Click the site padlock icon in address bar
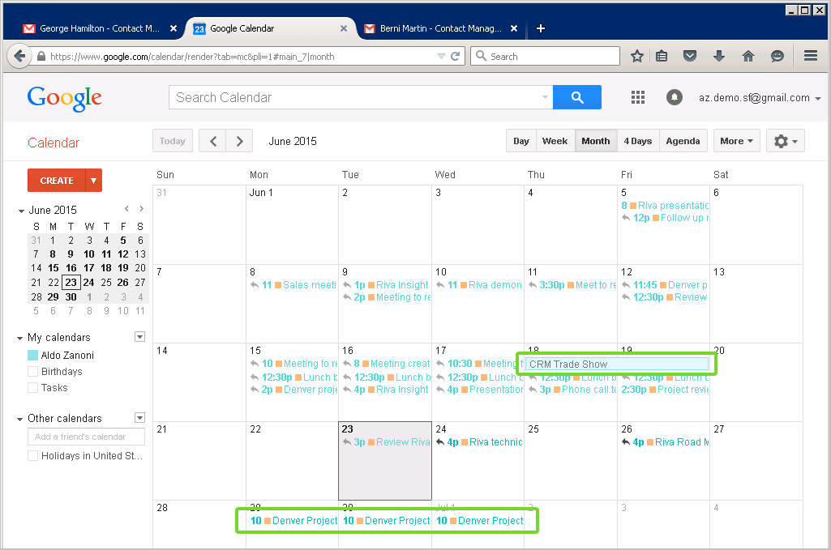Screen dimensions: 831x550 click(41, 56)
